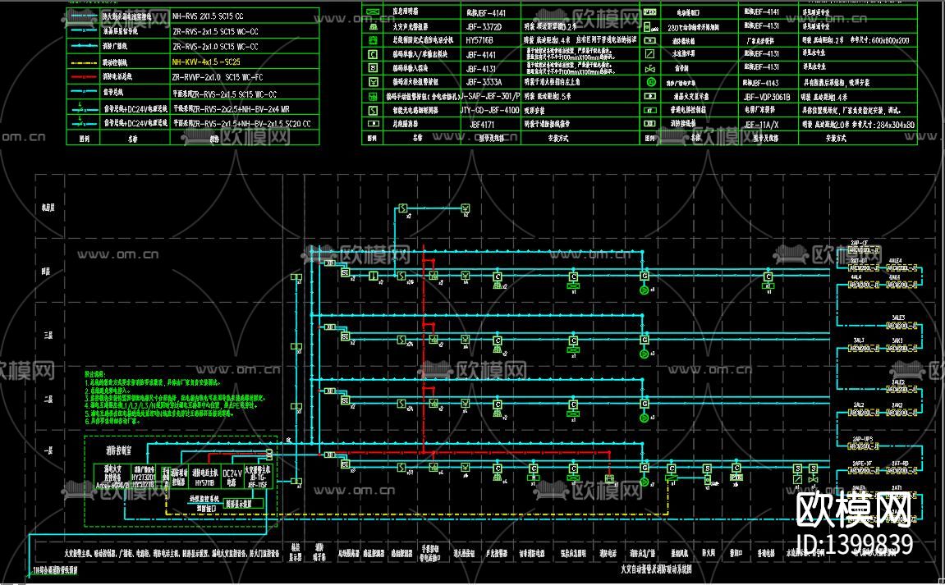
Task: Click the JBF-11A/X legend entry
Action: pos(761,125)
